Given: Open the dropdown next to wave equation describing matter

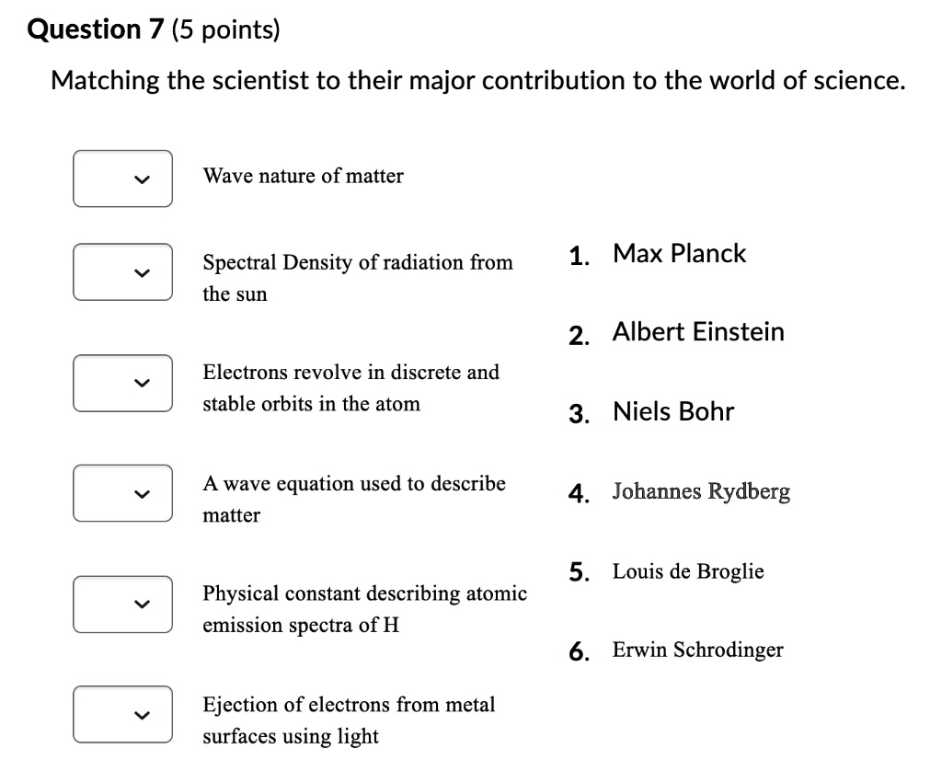Looking at the screenshot, I should [x=122, y=493].
